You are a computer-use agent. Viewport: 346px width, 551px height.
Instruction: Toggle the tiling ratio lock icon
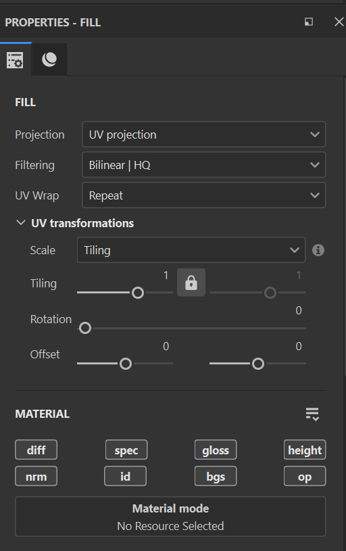point(191,283)
